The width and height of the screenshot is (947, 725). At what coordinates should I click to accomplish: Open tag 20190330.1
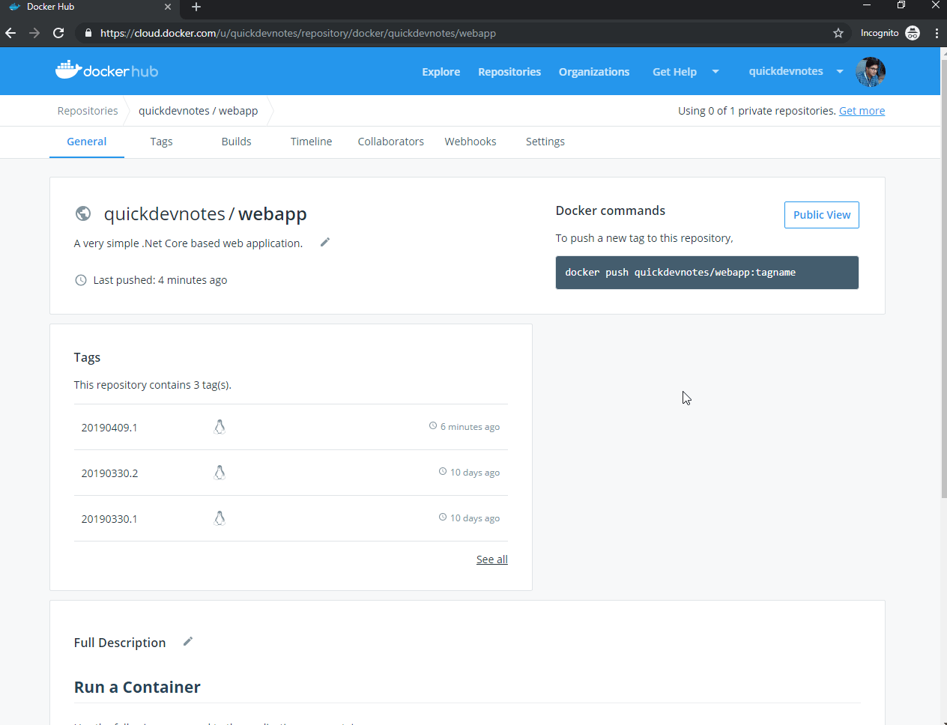(109, 519)
